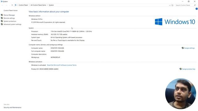This screenshot has height=111, width=198.
Task: Click the shield icon beside Device Manager
Action: (2, 15)
